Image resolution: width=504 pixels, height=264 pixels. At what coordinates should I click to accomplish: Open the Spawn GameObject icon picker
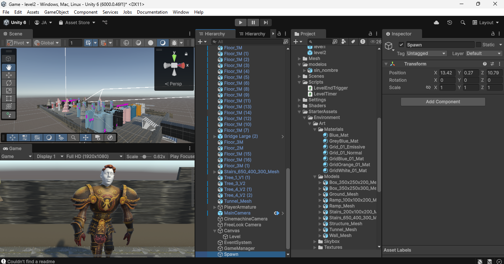(x=389, y=46)
